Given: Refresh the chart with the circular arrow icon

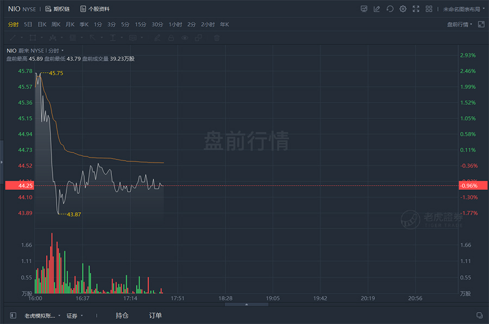Looking at the screenshot, I should click(x=390, y=9).
